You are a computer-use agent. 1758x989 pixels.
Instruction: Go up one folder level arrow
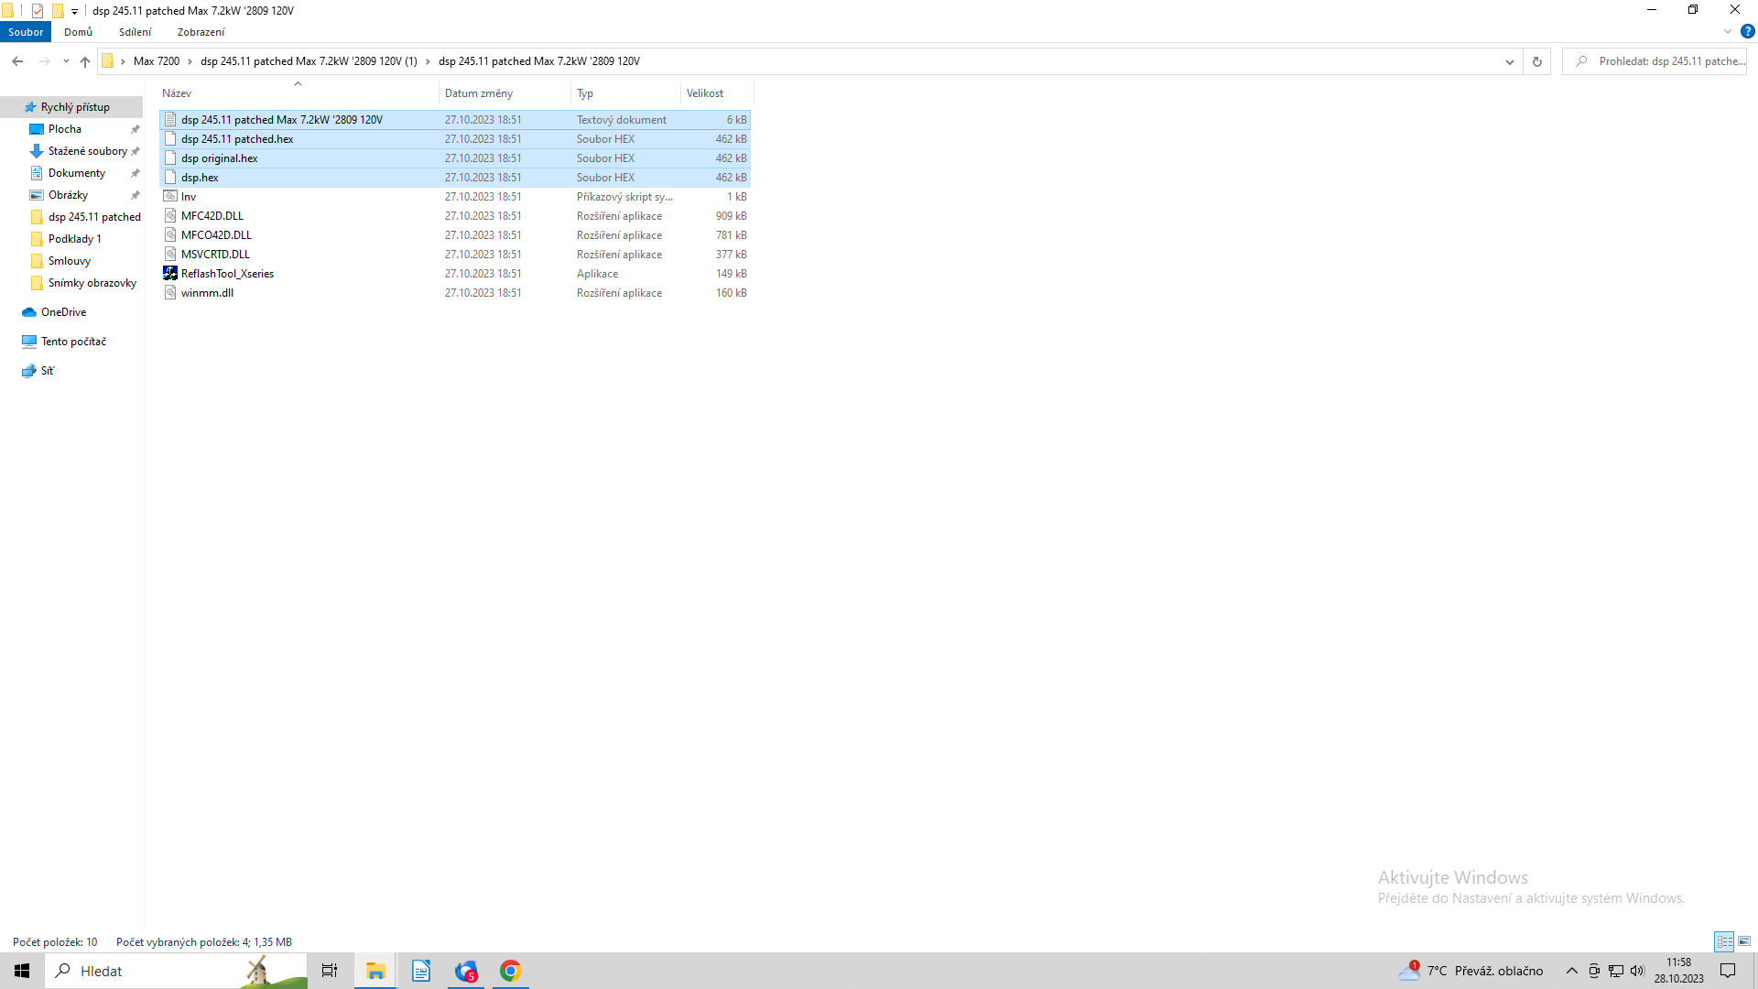(85, 61)
